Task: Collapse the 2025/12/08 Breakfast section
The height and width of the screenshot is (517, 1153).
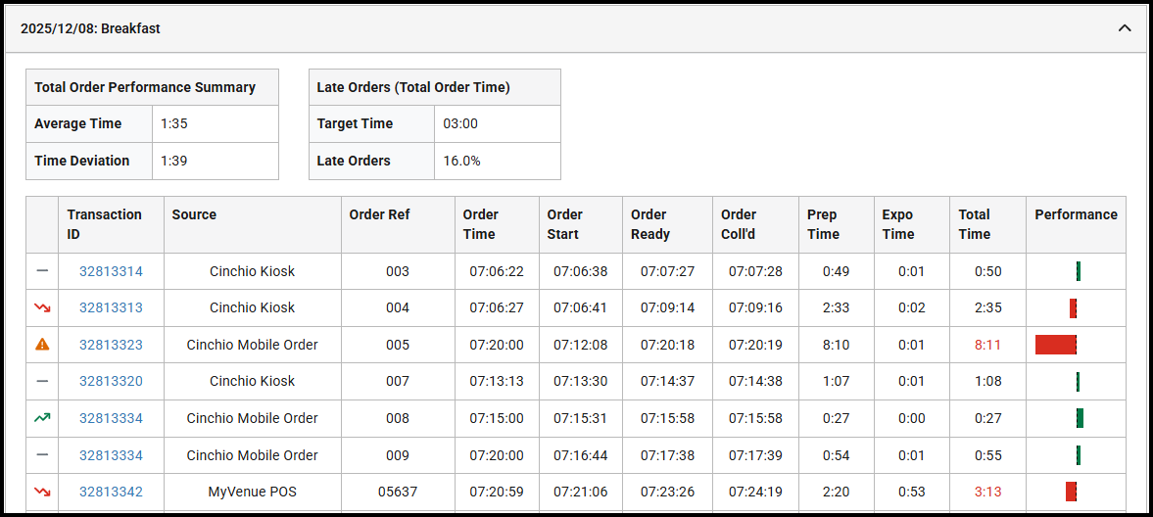Action: [1125, 28]
